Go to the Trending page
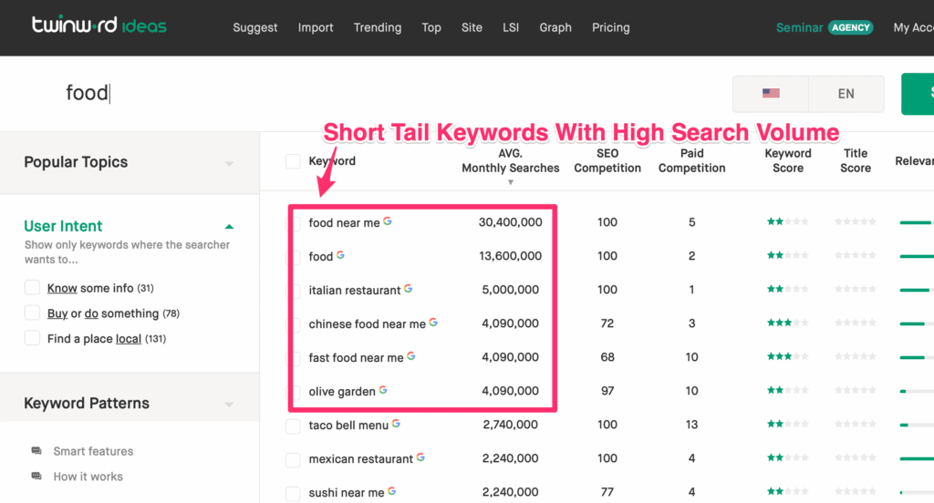 pos(377,27)
